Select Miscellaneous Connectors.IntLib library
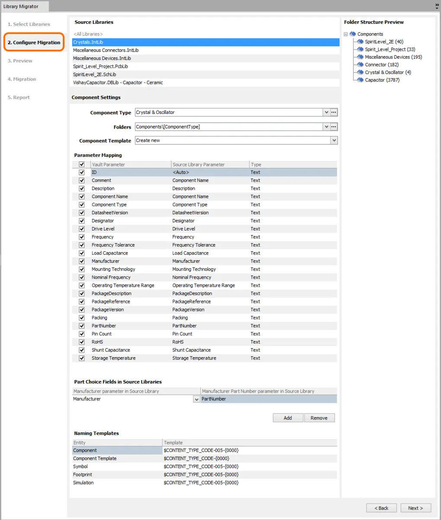 click(206, 50)
